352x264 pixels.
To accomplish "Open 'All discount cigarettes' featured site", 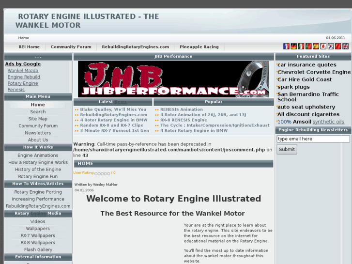I will point(308,114).
